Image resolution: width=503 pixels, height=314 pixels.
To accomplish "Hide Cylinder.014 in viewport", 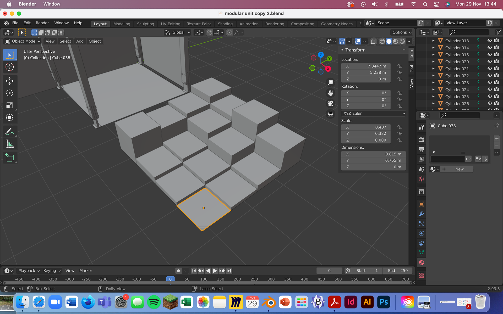I will pyautogui.click(x=489, y=48).
